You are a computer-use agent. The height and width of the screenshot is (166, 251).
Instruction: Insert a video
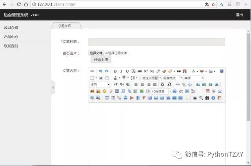click(x=117, y=91)
